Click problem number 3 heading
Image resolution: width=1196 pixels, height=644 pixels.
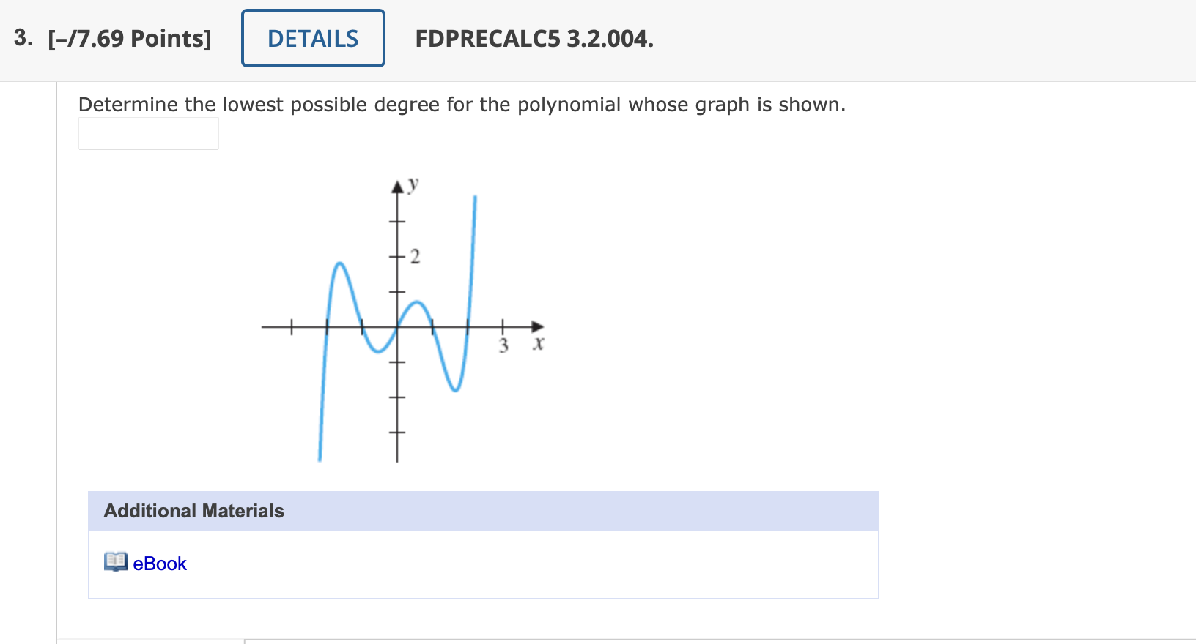coord(21,39)
